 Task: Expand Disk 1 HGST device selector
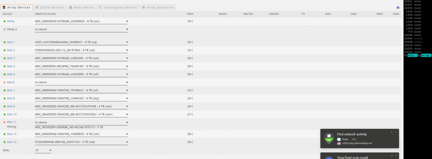click(81, 42)
